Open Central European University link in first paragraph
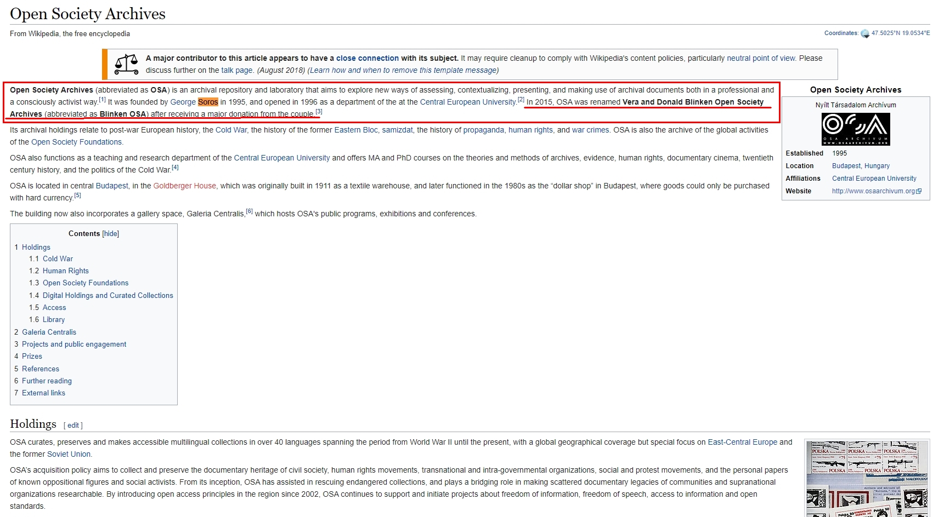The image size is (933, 517). pos(468,102)
